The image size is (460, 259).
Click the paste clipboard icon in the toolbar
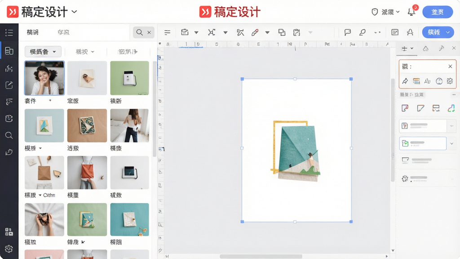[296, 32]
